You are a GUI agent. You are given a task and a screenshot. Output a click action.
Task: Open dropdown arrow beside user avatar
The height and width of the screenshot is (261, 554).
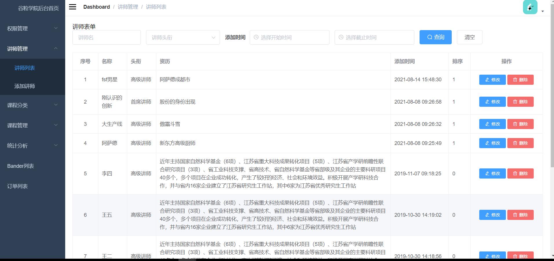(x=543, y=12)
